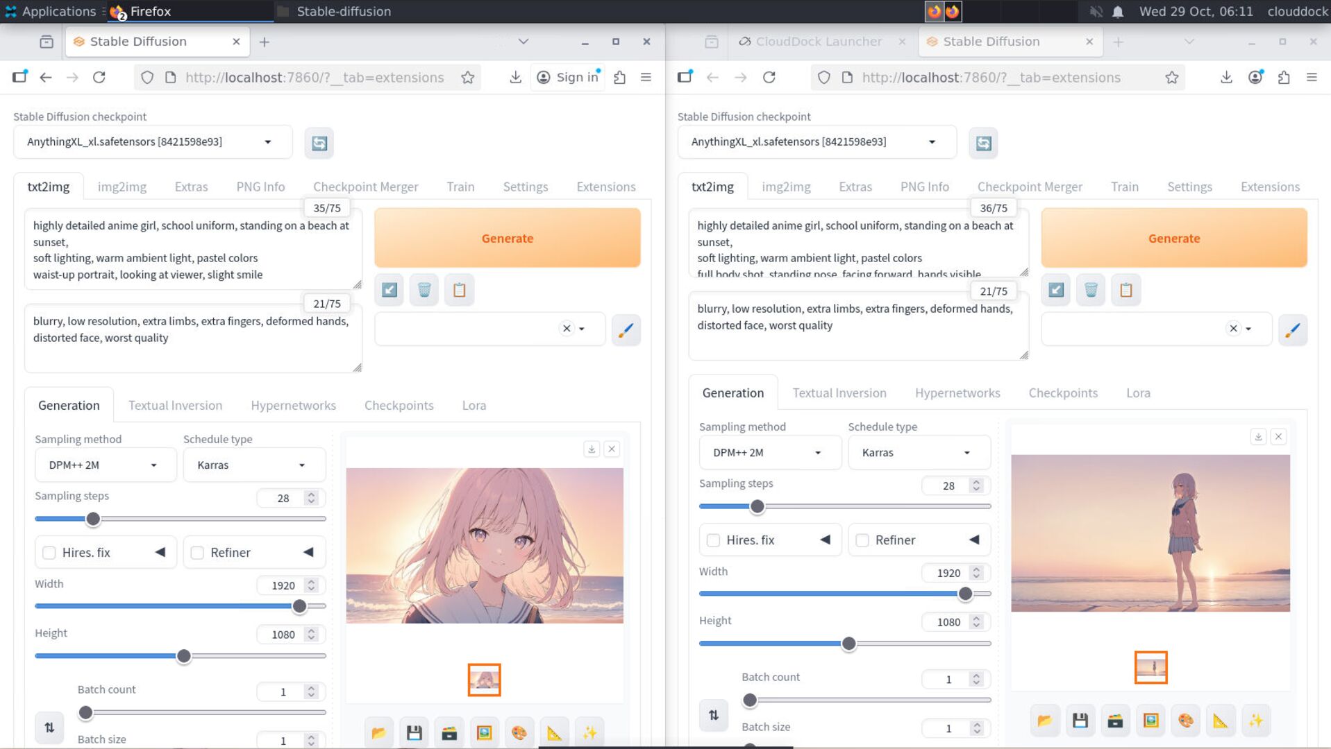Open the images folder icon under right image
The width and height of the screenshot is (1331, 749).
pos(1044,721)
